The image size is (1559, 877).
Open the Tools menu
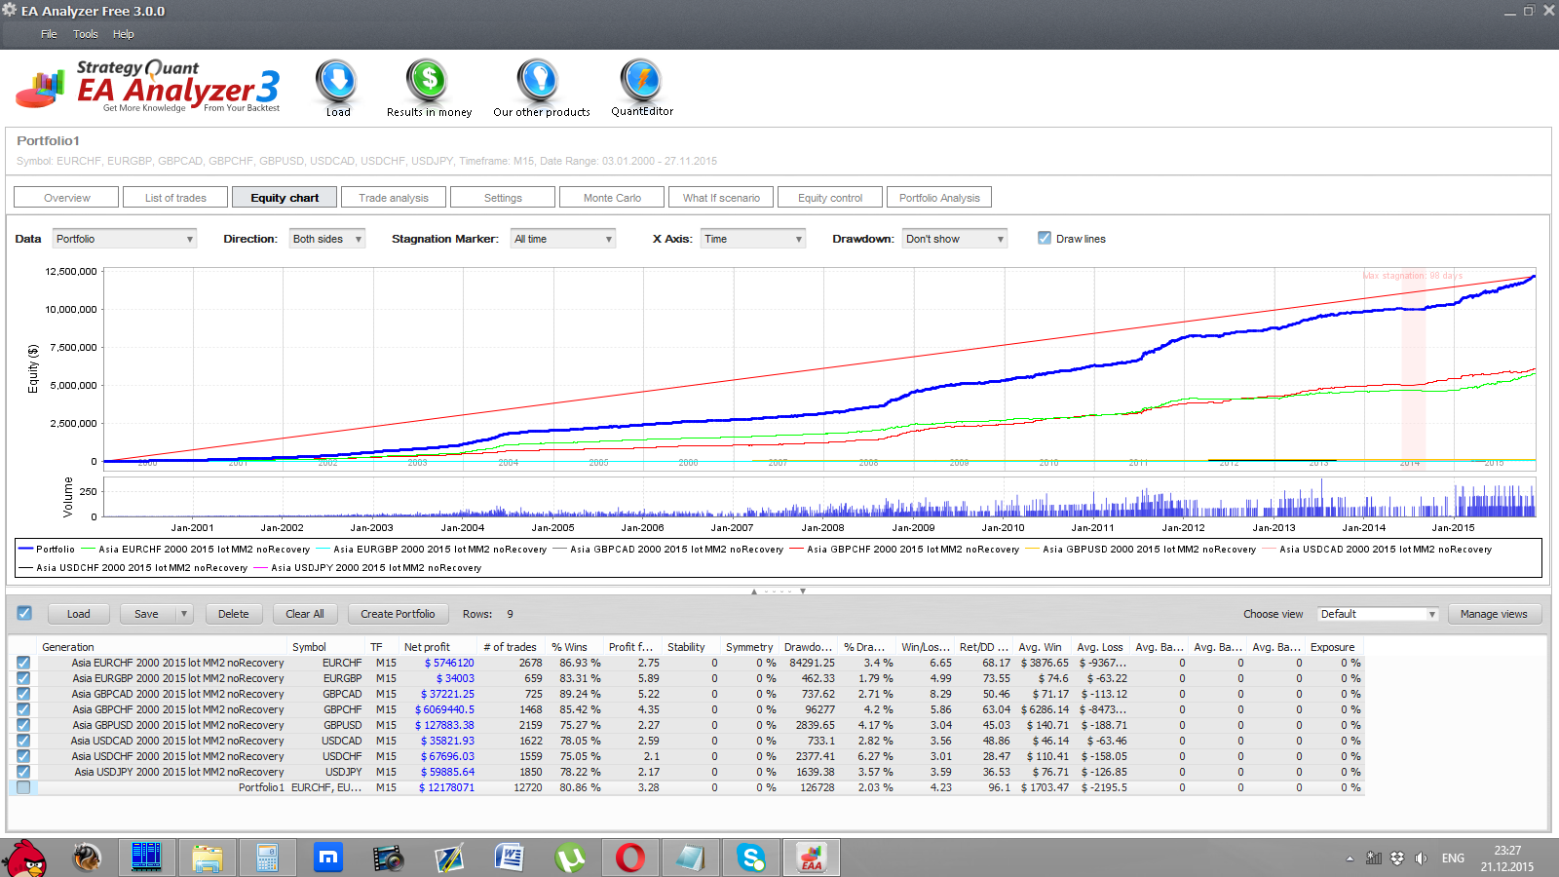[86, 34]
